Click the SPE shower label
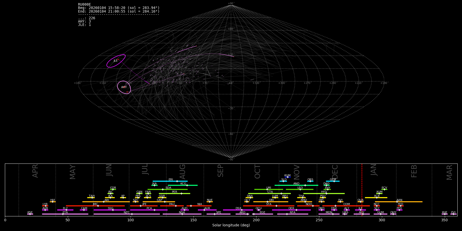The width and height of the screenshot is (462, 231). point(218,213)
